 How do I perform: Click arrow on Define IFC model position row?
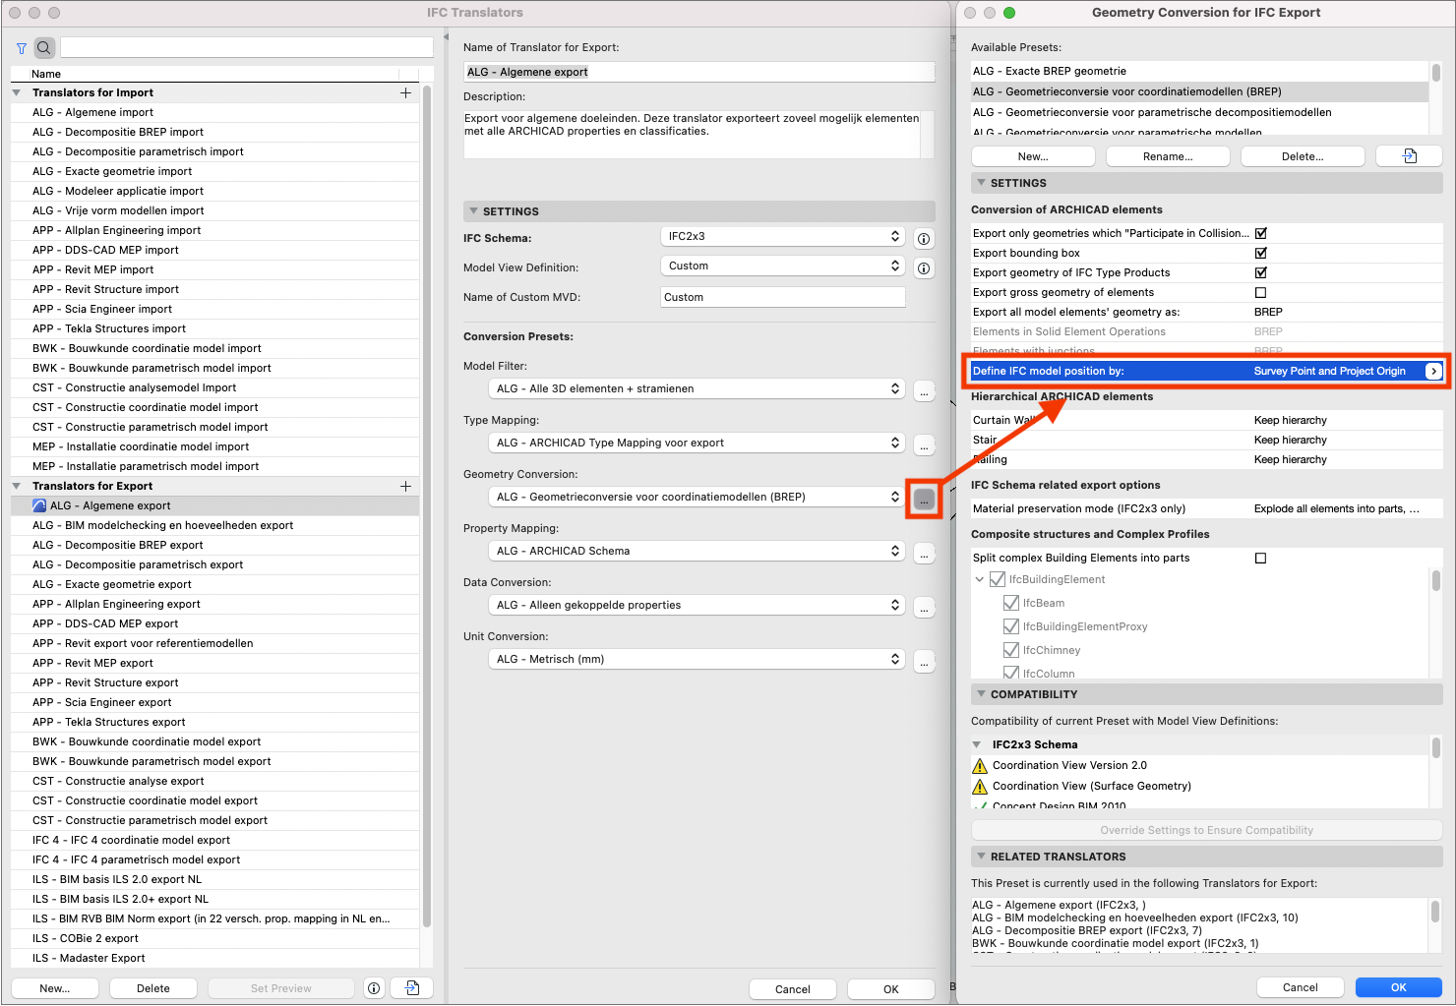coord(1433,371)
